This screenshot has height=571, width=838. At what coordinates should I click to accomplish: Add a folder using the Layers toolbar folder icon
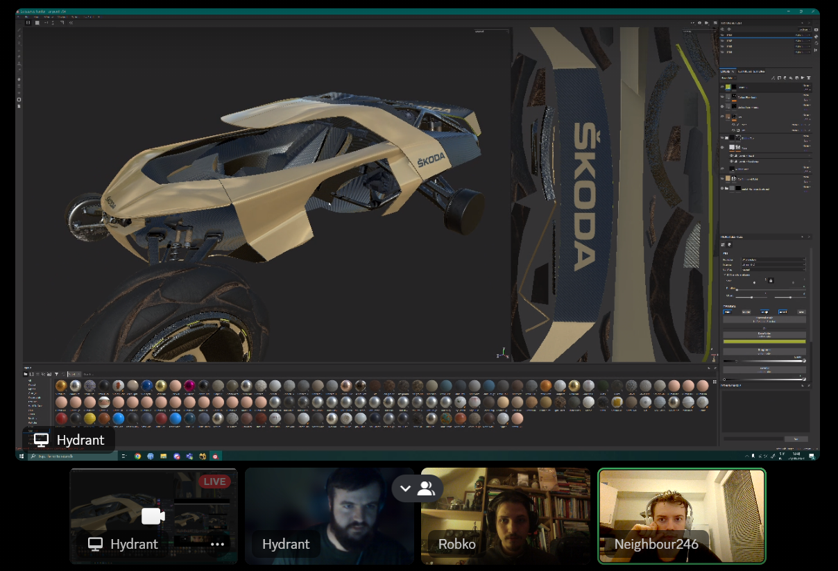(x=803, y=78)
